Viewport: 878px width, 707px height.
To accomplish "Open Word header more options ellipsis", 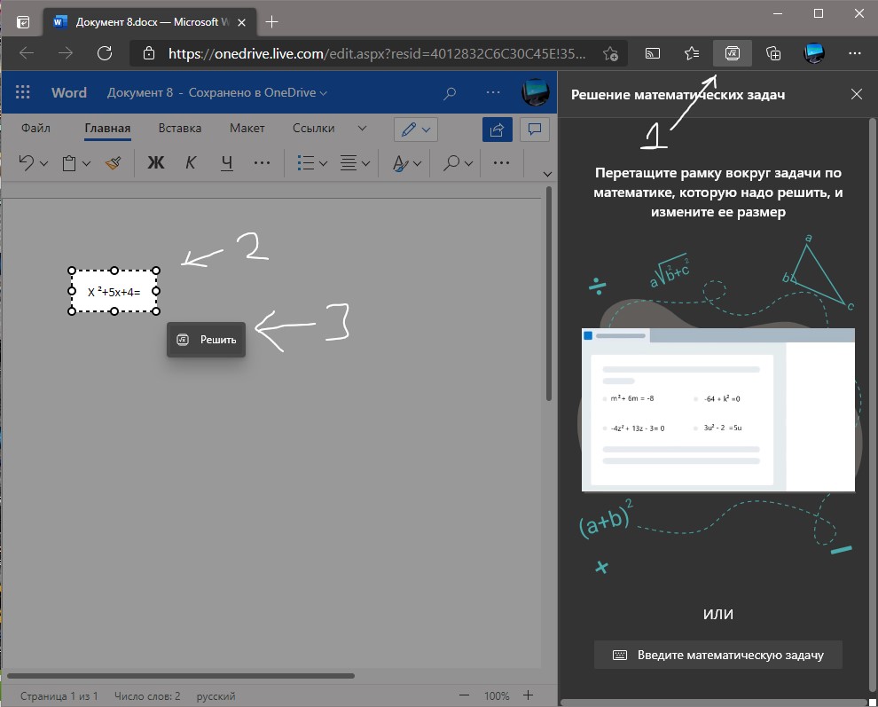I will (x=493, y=92).
